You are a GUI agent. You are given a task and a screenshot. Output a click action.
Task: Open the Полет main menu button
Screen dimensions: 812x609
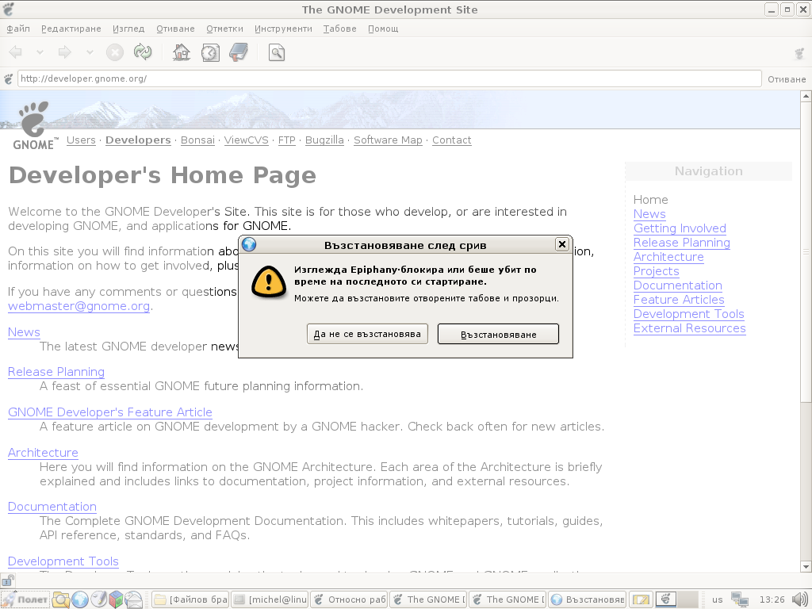click(x=25, y=599)
